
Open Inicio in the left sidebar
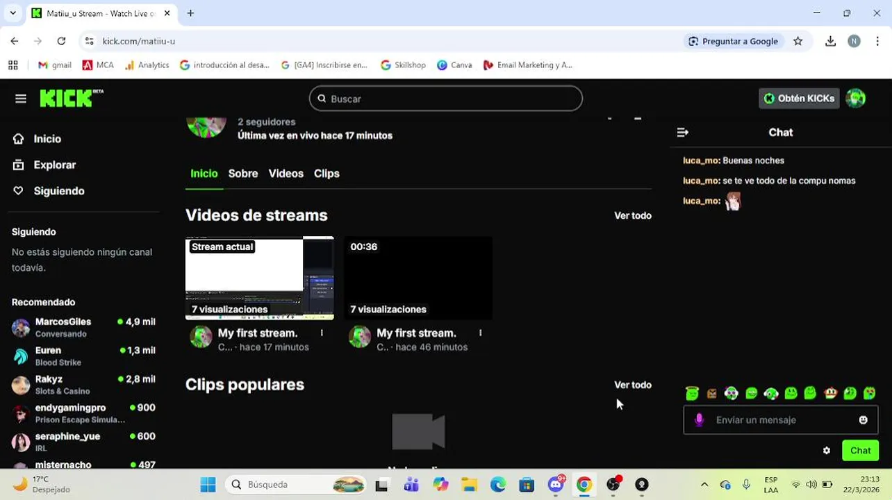[x=47, y=139]
